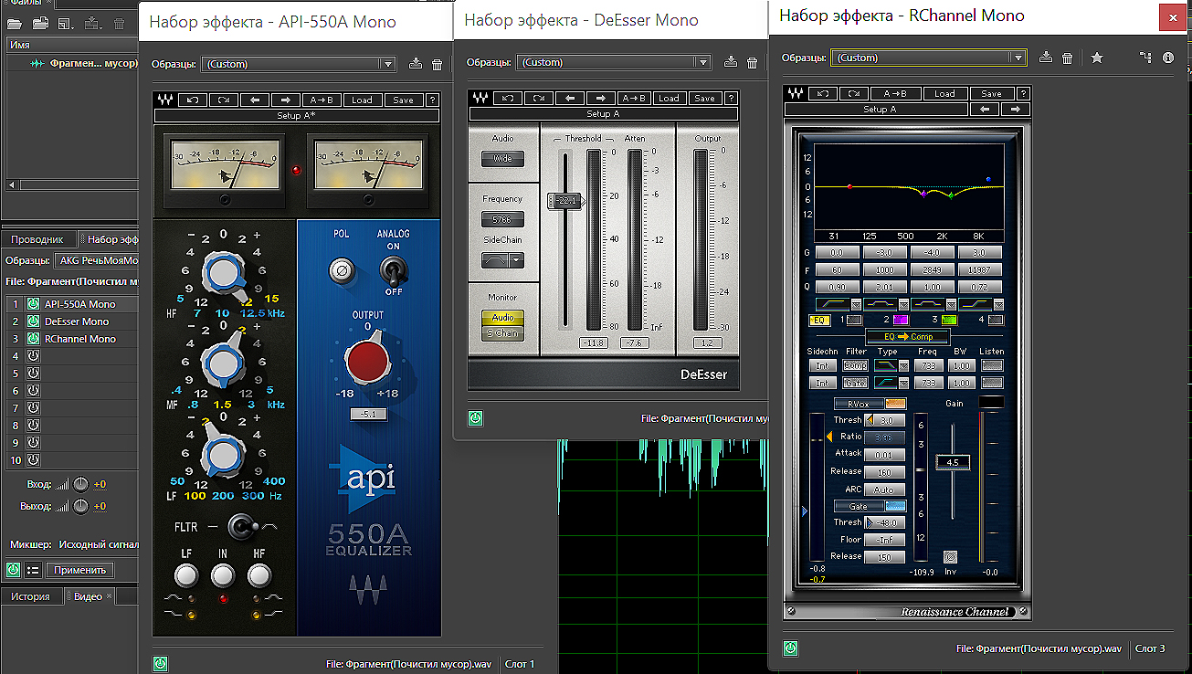
Task: Click the POL polarity button on API-550A
Action: (x=341, y=270)
